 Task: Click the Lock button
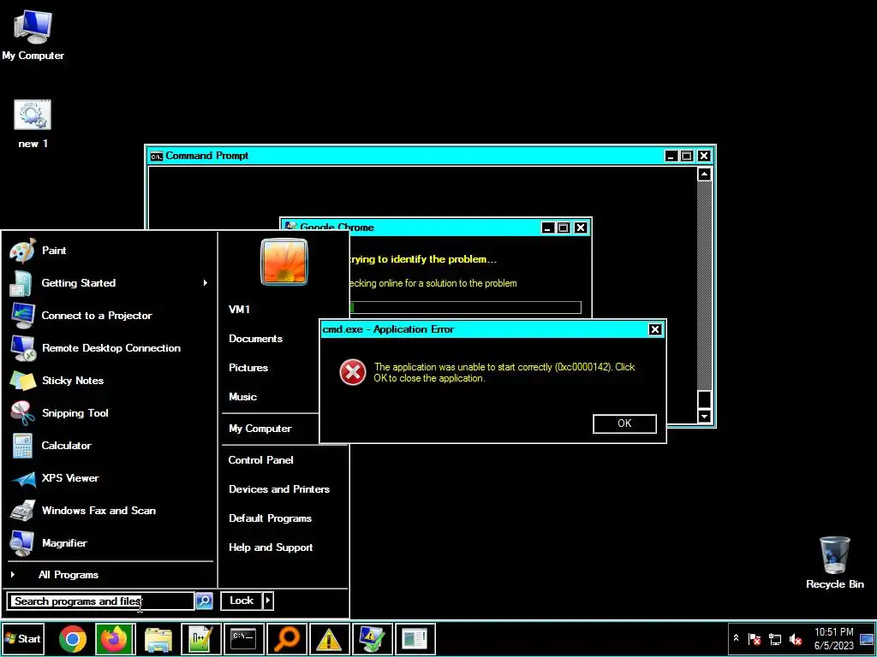[x=242, y=601]
